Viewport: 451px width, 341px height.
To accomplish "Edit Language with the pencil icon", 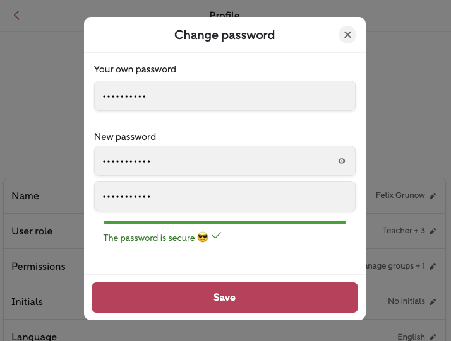I will click(x=433, y=337).
